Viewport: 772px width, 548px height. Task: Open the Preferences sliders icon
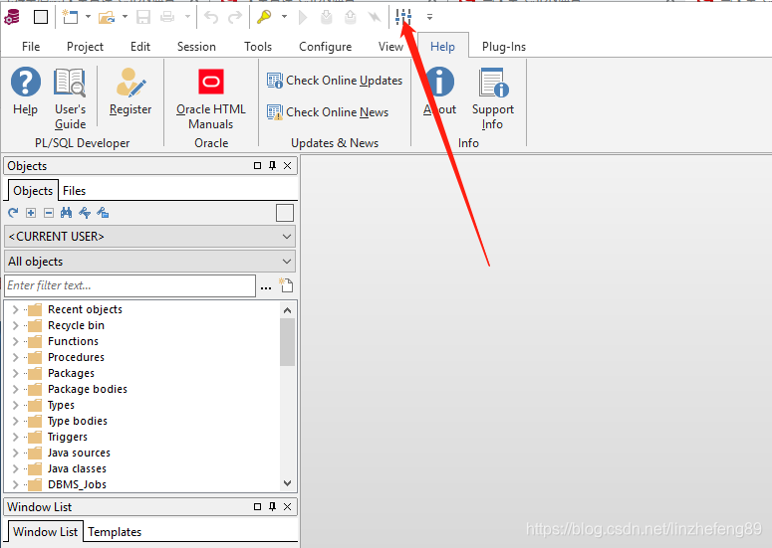click(x=403, y=17)
